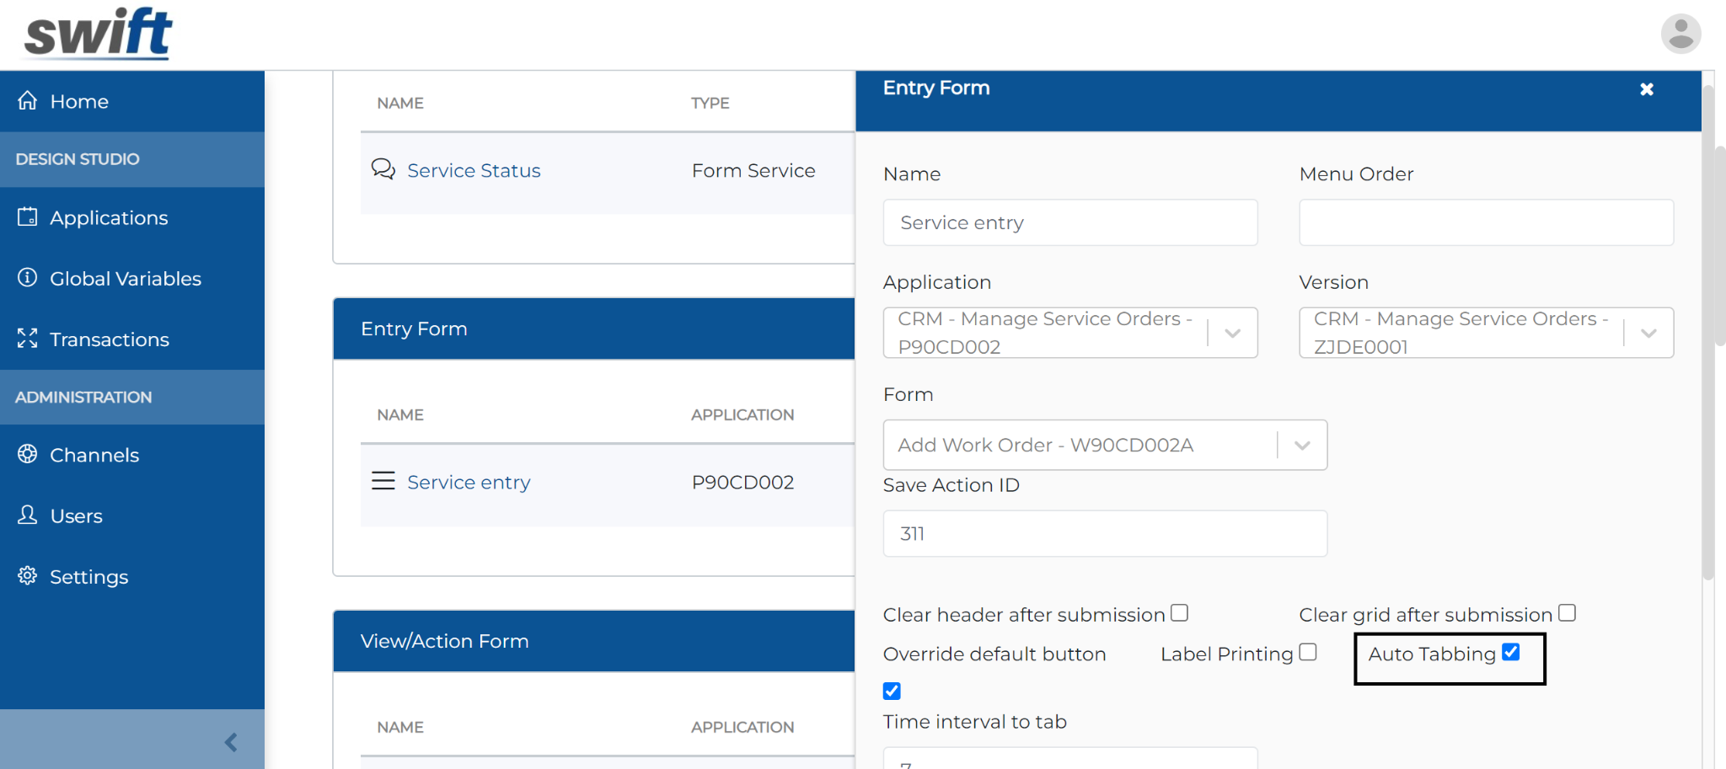Image resolution: width=1726 pixels, height=769 pixels.
Task: Select the Applications icon
Action: (28, 217)
